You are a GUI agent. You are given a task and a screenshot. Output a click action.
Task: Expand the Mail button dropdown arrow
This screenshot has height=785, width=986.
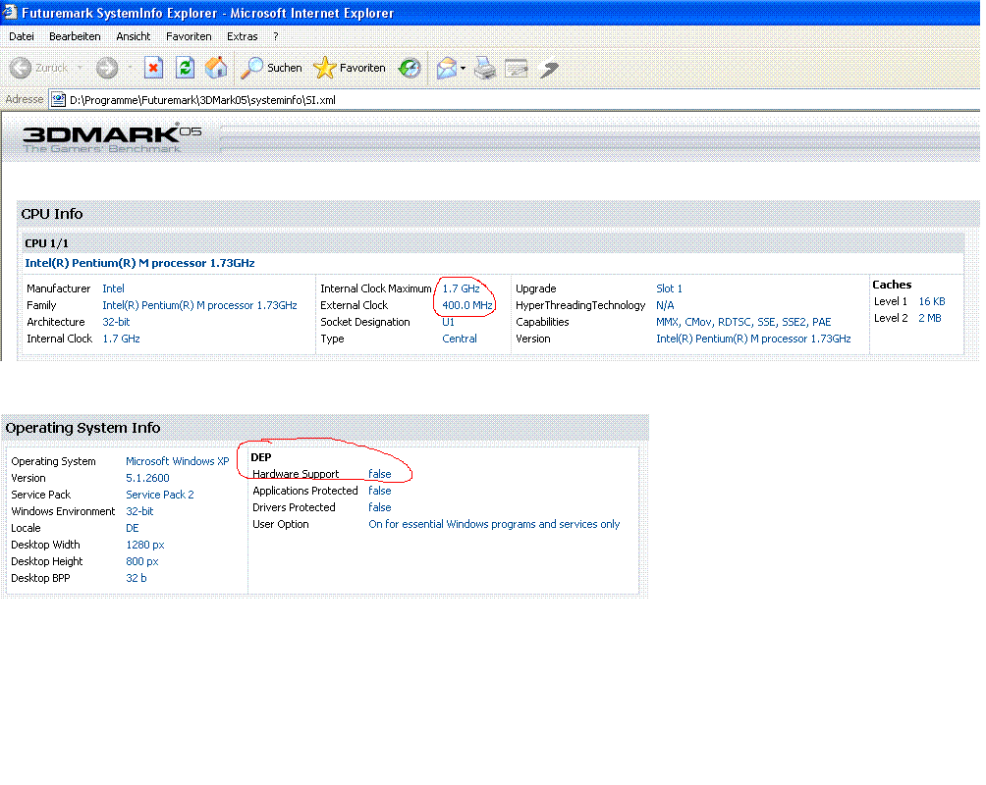463,68
